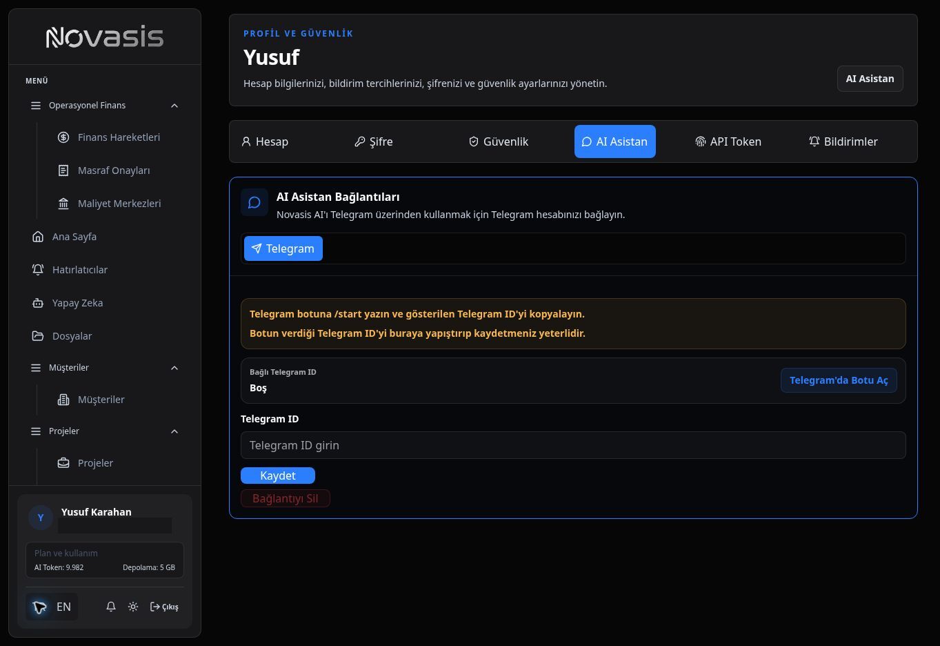Collapse the Projeler group chevron
The width and height of the screenshot is (940, 646).
[174, 431]
